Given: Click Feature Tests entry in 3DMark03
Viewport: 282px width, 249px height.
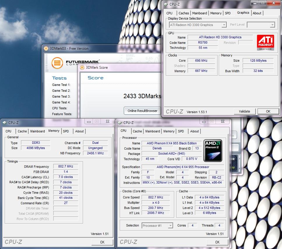Looking at the screenshot, I should click(62, 114).
